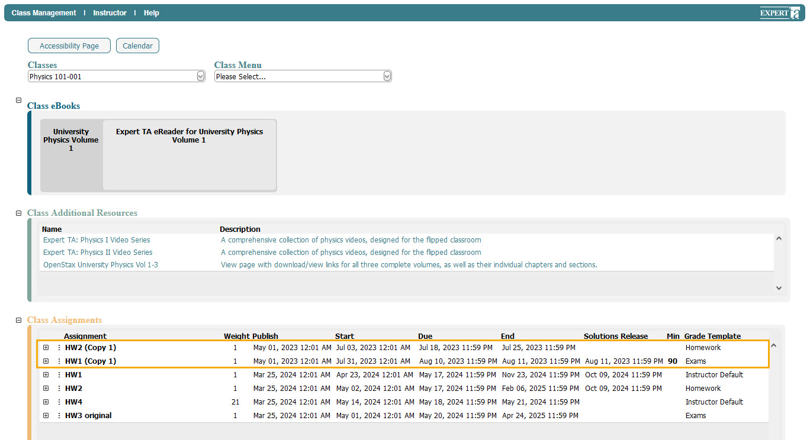Open the Classes dropdown showing Physics 101-001
This screenshot has width=810, height=440.
pos(117,76)
